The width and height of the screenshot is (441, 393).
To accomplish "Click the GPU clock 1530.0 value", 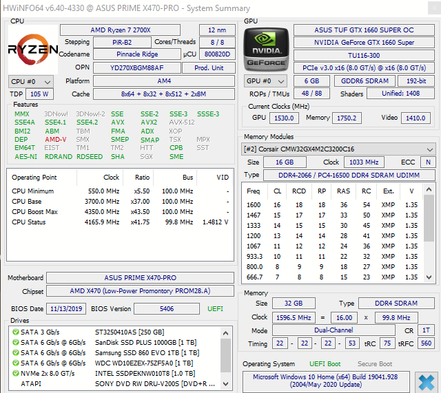I will click(284, 118).
